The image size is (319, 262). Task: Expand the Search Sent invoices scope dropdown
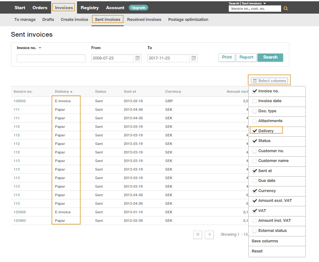click(264, 3)
